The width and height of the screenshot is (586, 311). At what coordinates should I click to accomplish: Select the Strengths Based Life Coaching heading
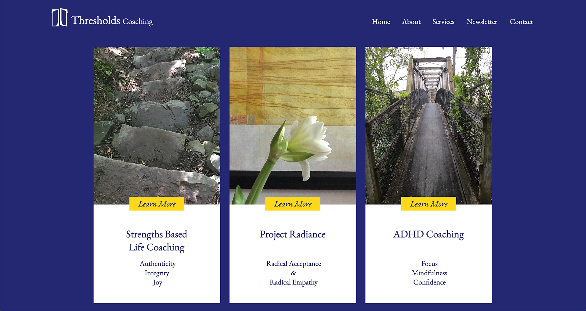157,241
